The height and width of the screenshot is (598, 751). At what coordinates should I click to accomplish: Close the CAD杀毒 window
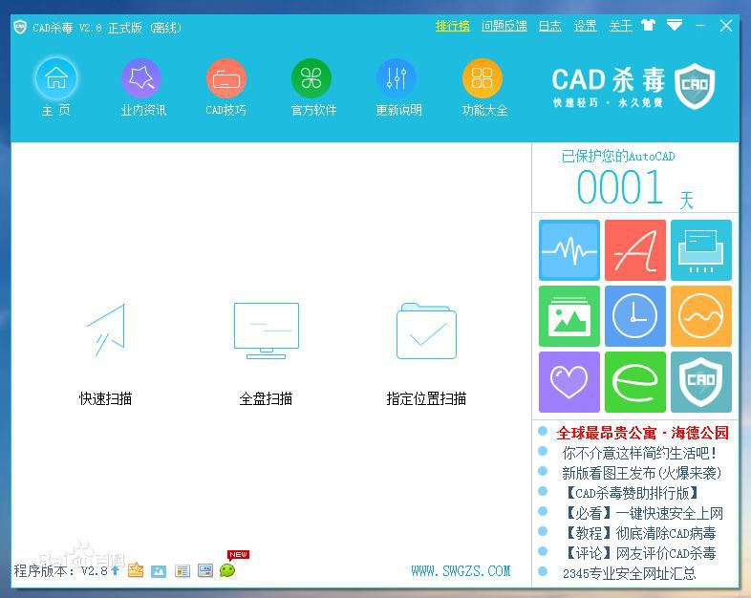click(726, 26)
